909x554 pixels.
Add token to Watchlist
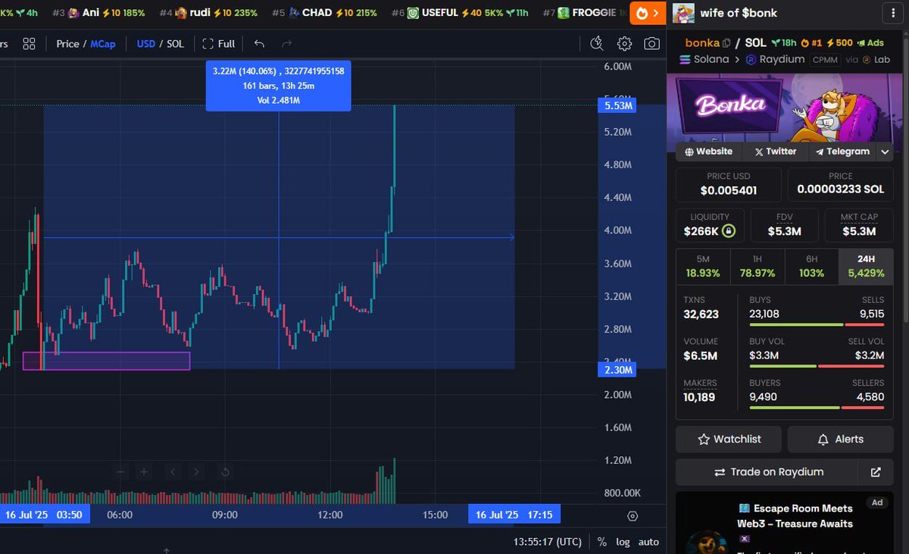coord(729,439)
